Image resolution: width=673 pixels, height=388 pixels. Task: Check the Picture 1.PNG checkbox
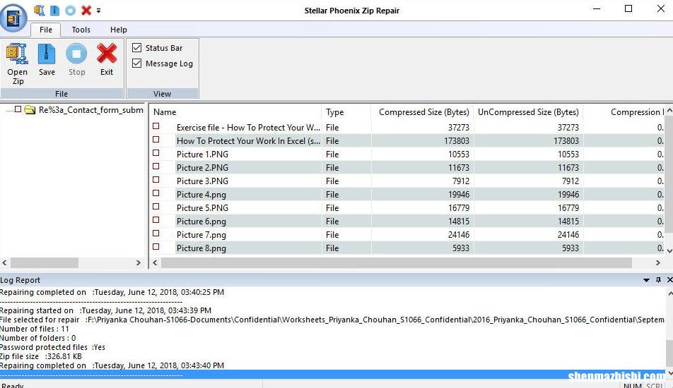[x=156, y=153]
